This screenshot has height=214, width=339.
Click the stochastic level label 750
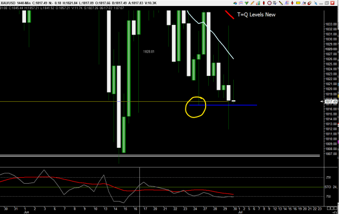pos(328,196)
